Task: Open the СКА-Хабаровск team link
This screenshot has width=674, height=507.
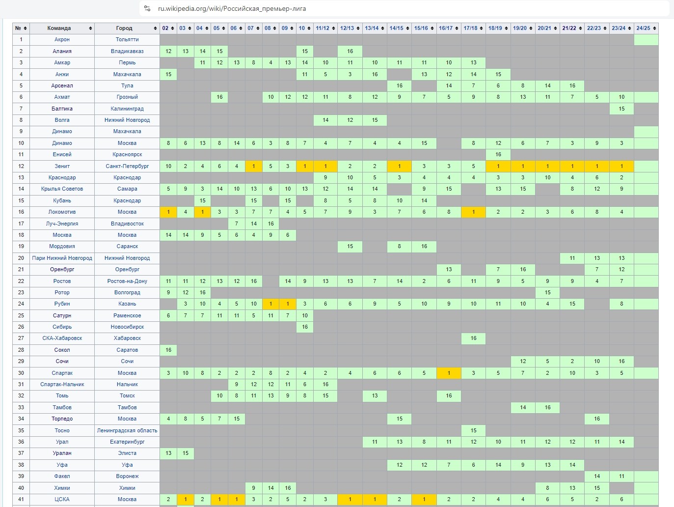Action: (x=62, y=338)
